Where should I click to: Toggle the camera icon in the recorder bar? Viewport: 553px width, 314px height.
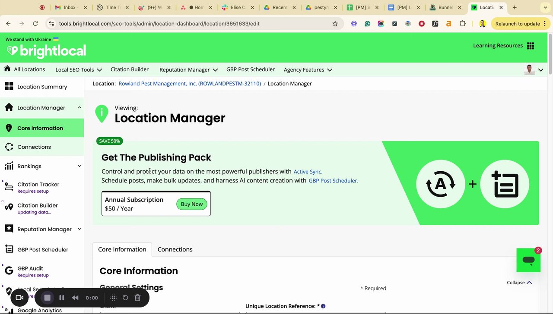click(x=19, y=298)
